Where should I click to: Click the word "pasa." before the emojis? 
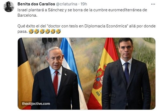pyautogui.click(x=23, y=32)
